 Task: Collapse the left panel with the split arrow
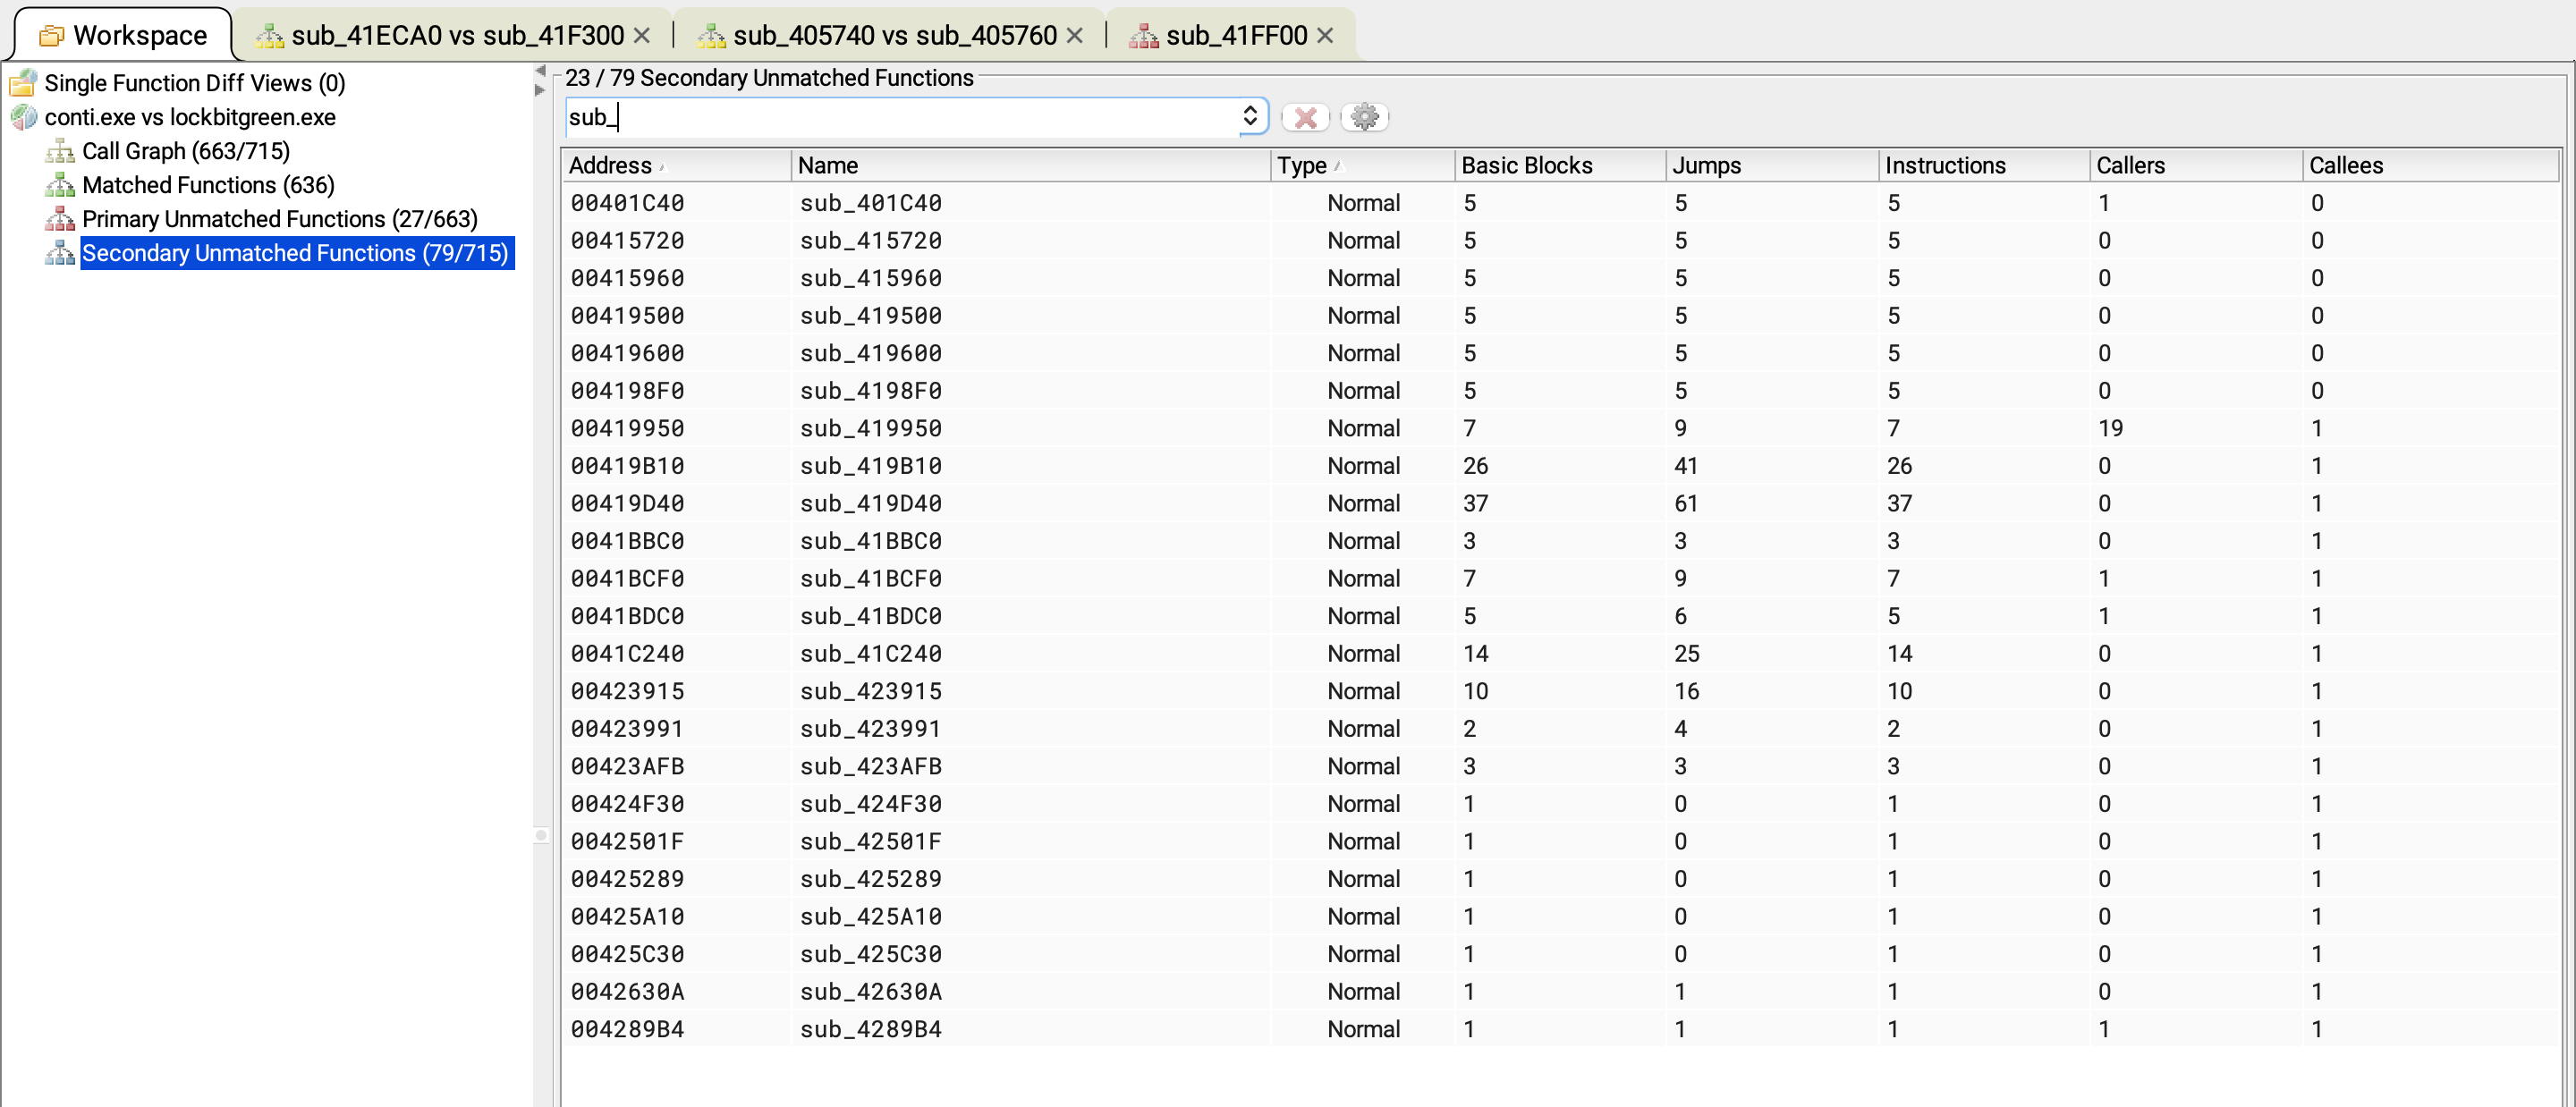[x=540, y=71]
